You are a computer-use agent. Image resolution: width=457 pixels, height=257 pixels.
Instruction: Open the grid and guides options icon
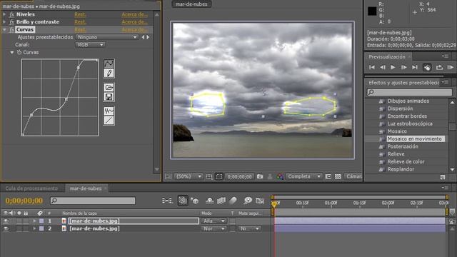(209, 176)
